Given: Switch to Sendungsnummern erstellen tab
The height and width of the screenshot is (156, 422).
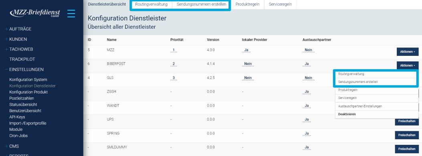Looking at the screenshot, I should pos(201,4).
